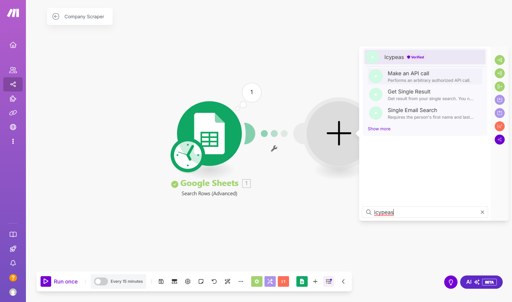Toggle the Every 15 minutes scheduling switch
Viewport: 512px width, 302px height.
tap(101, 281)
